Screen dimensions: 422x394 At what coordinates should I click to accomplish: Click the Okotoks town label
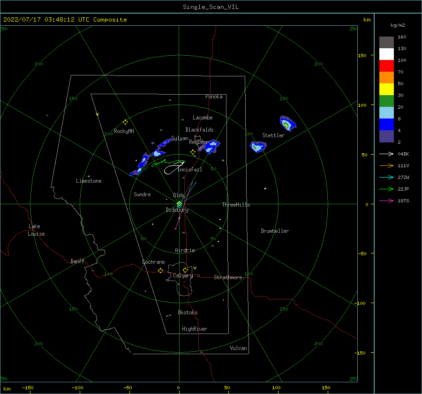188,312
